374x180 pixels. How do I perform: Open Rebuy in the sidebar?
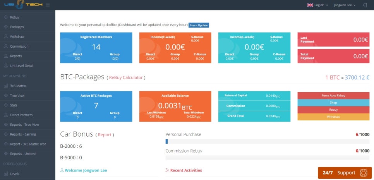pyautogui.click(x=27, y=17)
